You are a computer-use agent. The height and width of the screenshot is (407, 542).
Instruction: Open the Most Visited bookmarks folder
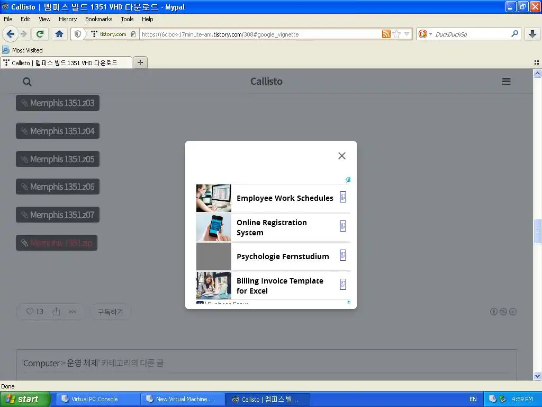click(22, 50)
